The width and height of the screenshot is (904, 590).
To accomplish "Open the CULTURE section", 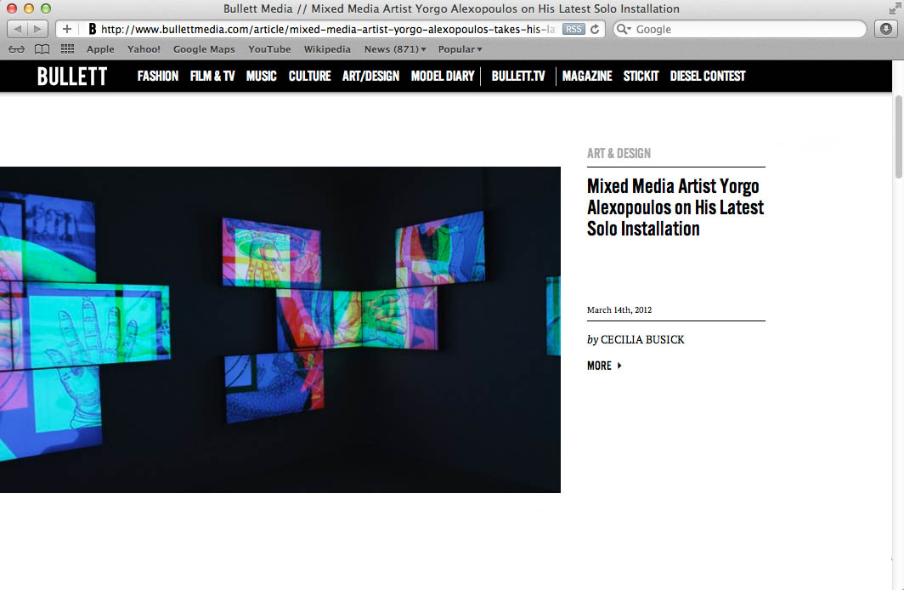I will (x=309, y=77).
